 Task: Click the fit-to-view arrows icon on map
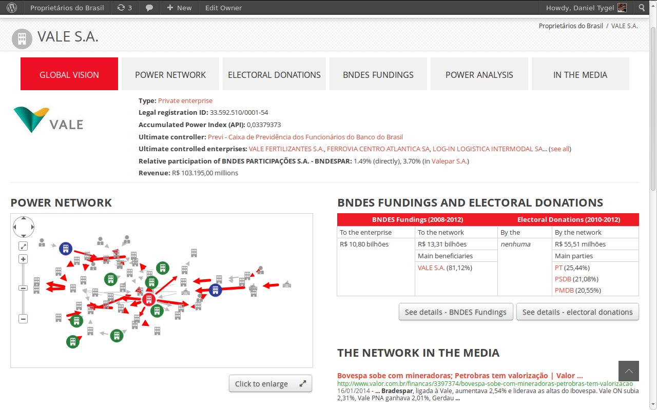[23, 247]
